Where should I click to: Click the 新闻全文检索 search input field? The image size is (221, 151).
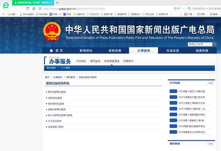(x=200, y=44)
